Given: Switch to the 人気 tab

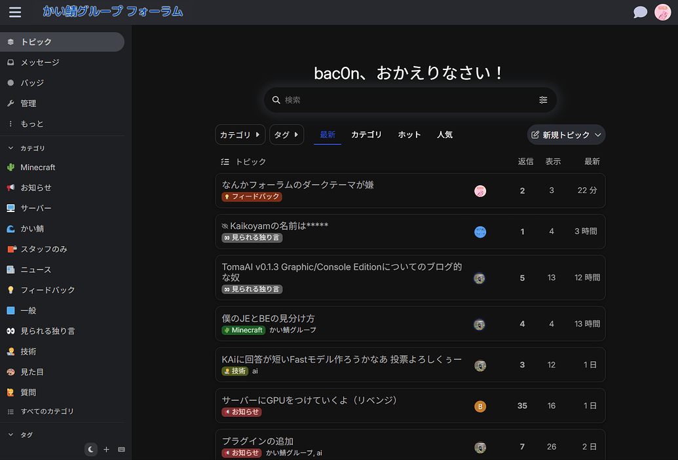Looking at the screenshot, I should 445,135.
